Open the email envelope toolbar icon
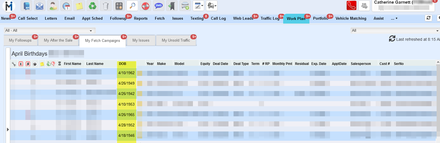The width and height of the screenshot is (440, 143). click(39, 6)
